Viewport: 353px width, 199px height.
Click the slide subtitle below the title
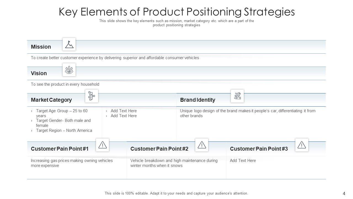tap(176, 23)
